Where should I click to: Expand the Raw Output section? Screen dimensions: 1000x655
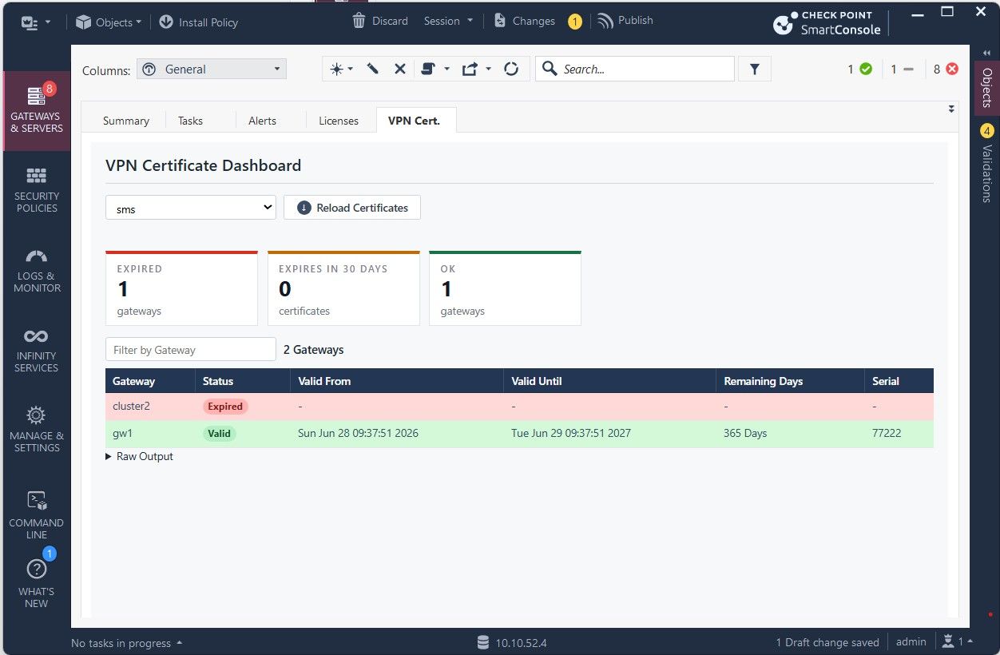140,457
